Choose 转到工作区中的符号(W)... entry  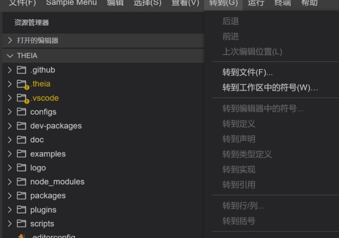270,87
